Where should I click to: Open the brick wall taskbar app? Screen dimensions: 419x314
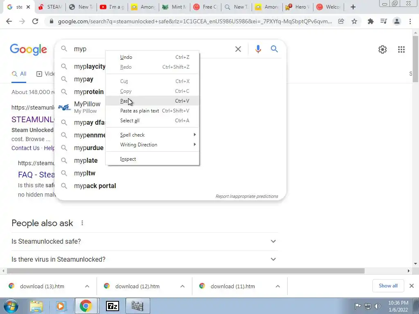pyautogui.click(x=137, y=306)
